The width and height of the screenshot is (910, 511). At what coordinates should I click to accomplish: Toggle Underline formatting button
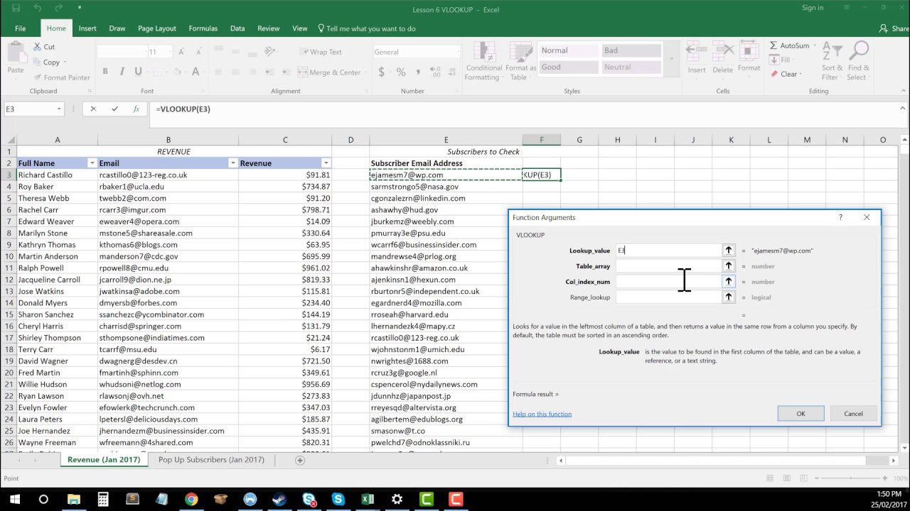(138, 72)
